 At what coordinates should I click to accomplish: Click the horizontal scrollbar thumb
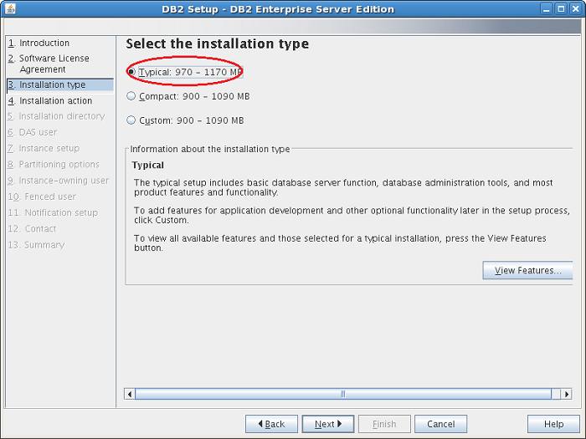tap(343, 394)
